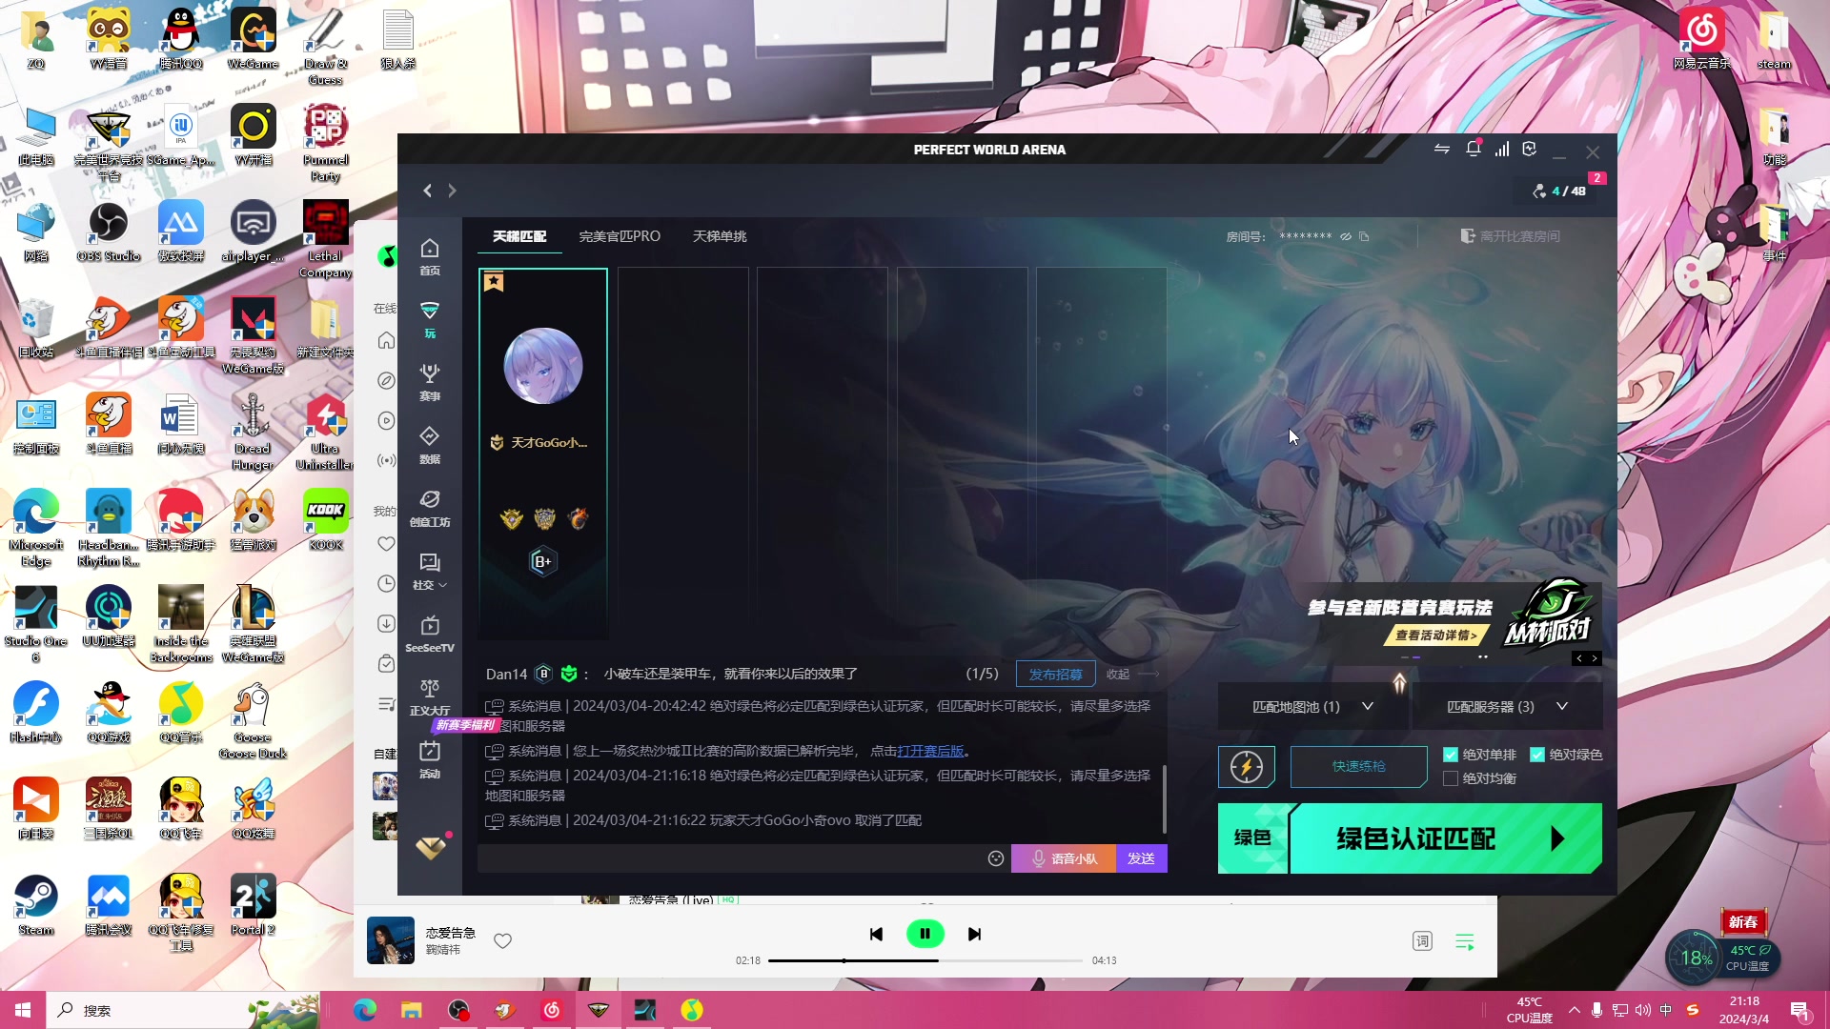Click in the chat message input field
This screenshot has height=1029, width=1830.
[x=732, y=858]
